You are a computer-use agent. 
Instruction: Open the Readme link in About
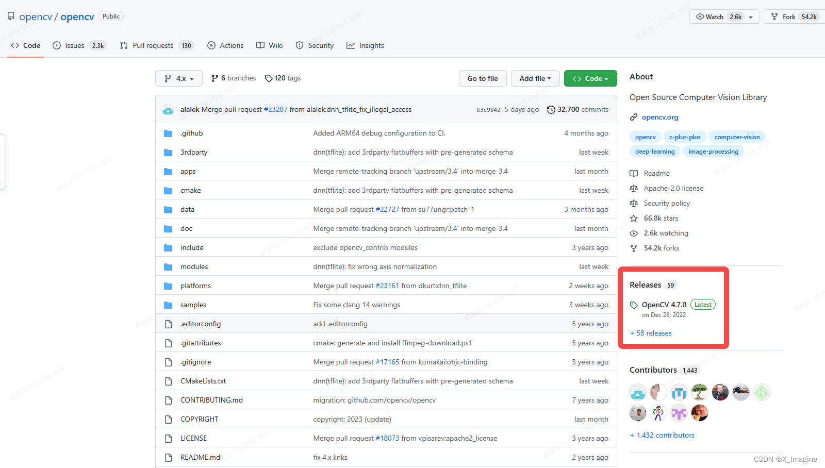coord(657,174)
